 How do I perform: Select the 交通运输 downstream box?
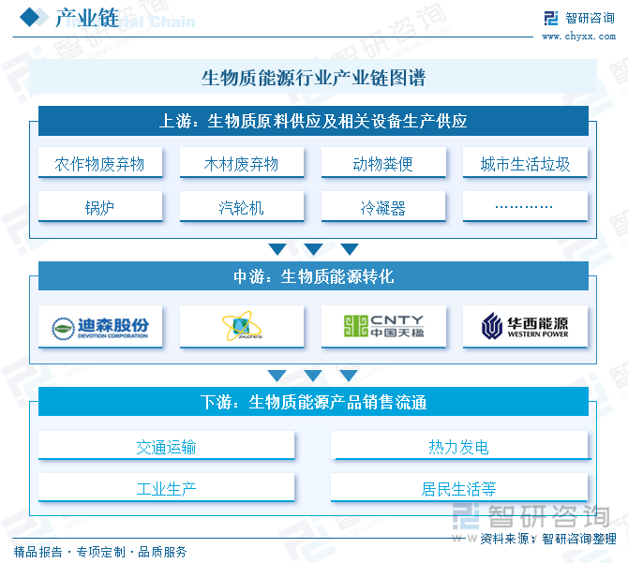[x=166, y=447]
